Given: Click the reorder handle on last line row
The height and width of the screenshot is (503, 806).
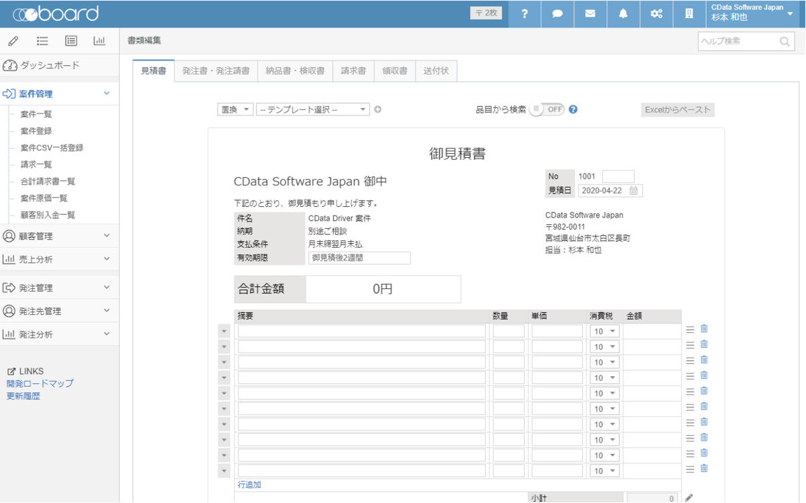Looking at the screenshot, I should 690,469.
